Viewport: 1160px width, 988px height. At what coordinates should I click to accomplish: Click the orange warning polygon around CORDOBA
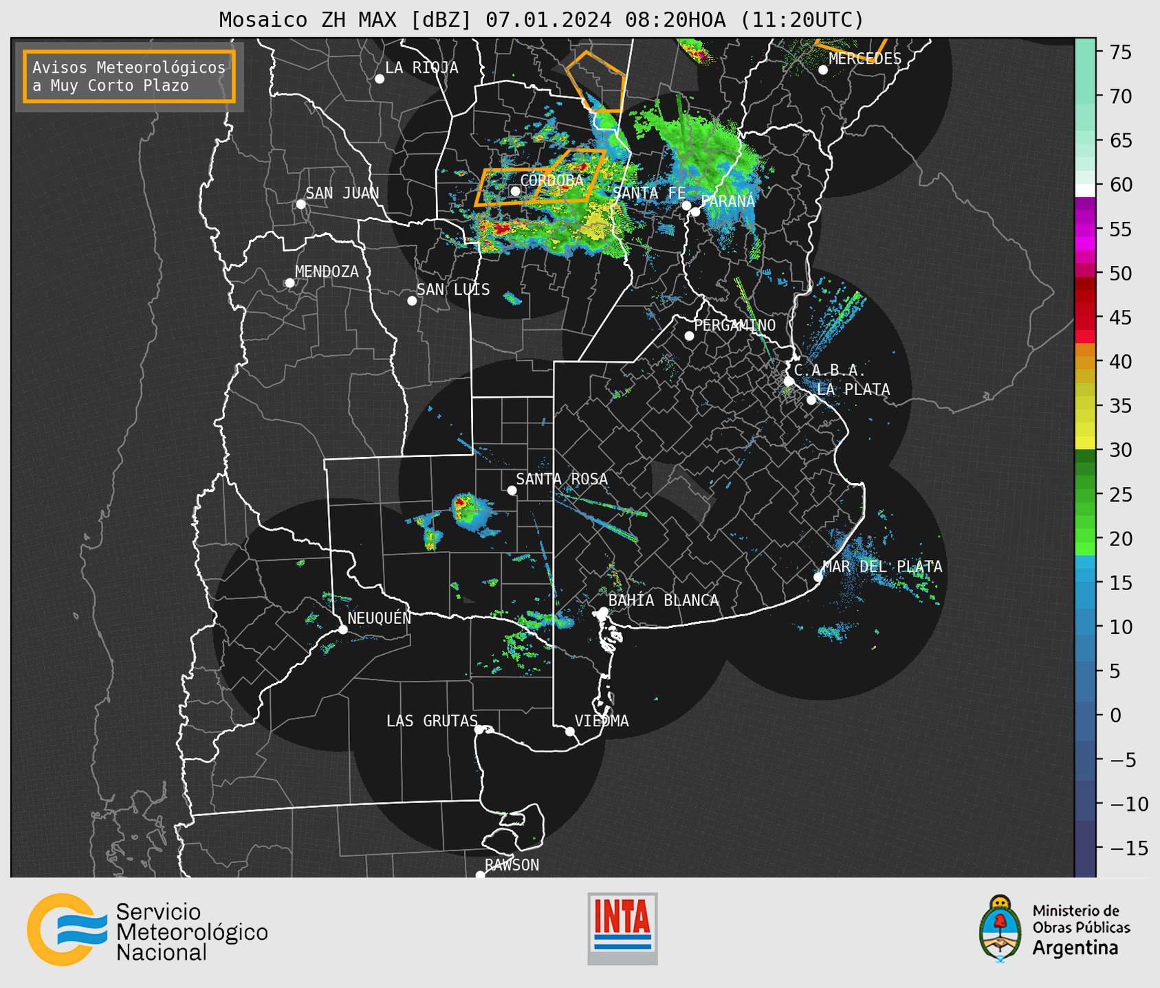pyautogui.click(x=512, y=187)
